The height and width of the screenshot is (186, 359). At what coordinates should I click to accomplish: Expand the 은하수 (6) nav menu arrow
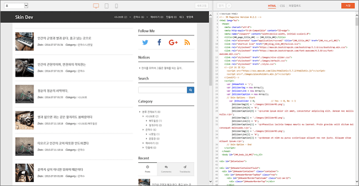point(147,17)
